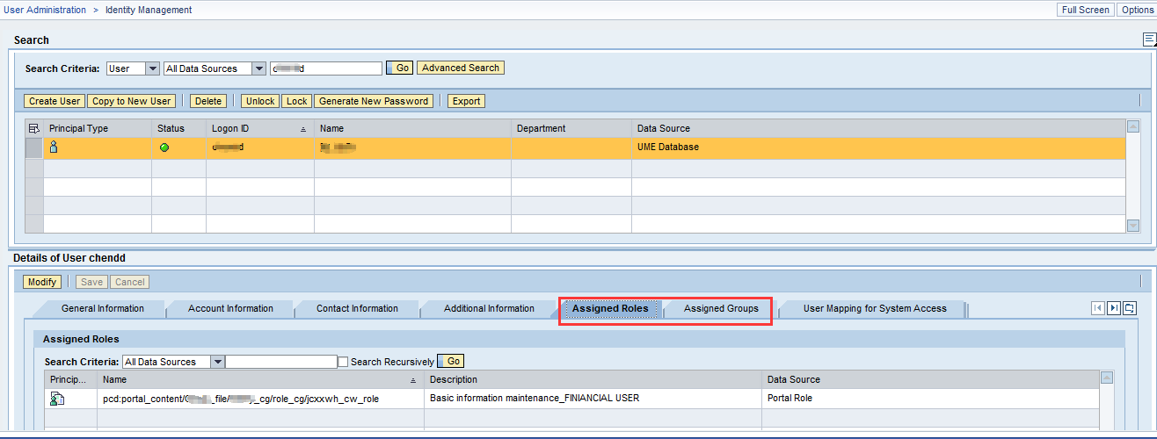Click the Export button

[x=466, y=101]
